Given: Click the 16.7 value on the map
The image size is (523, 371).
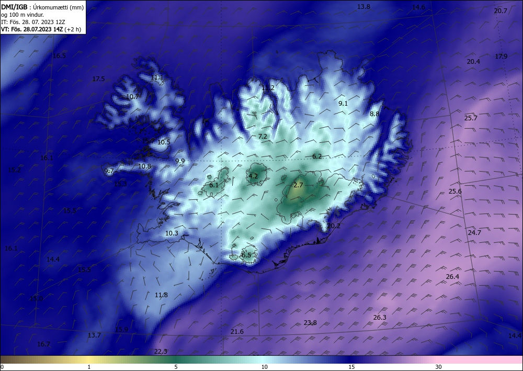Looking at the screenshot, I should click(x=43, y=344).
